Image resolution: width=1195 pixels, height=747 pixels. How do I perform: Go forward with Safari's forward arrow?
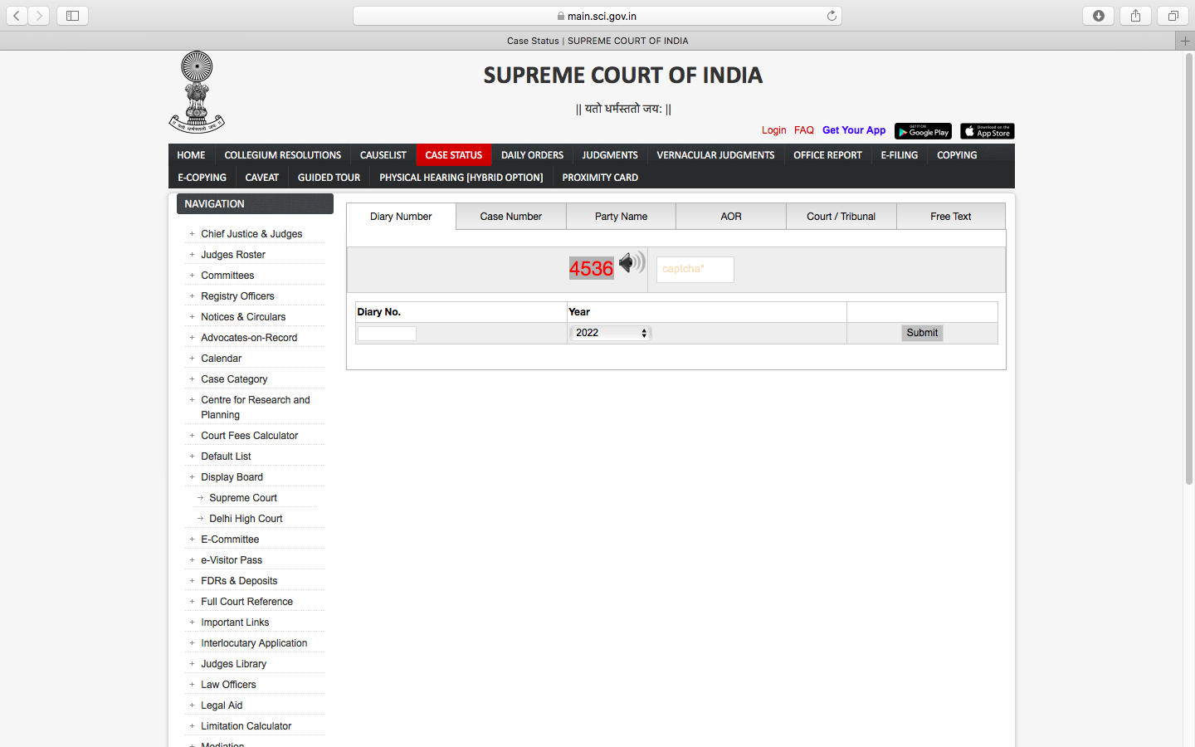pyautogui.click(x=39, y=16)
